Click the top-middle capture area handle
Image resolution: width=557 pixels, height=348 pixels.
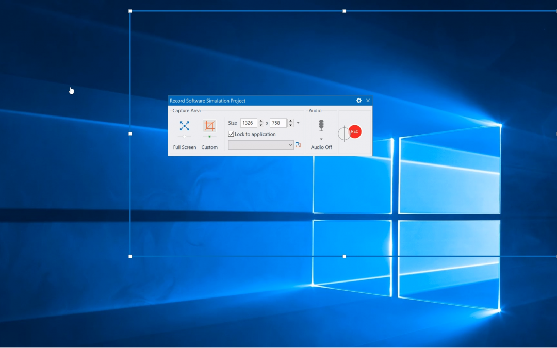[x=344, y=11]
